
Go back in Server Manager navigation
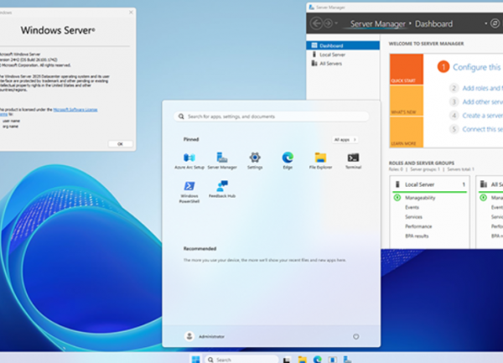(316, 23)
